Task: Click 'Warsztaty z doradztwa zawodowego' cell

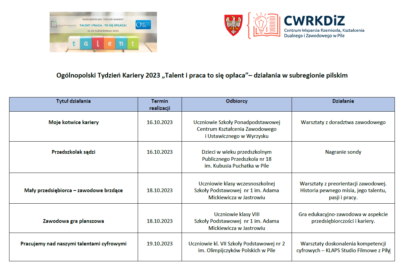Action: (343, 122)
